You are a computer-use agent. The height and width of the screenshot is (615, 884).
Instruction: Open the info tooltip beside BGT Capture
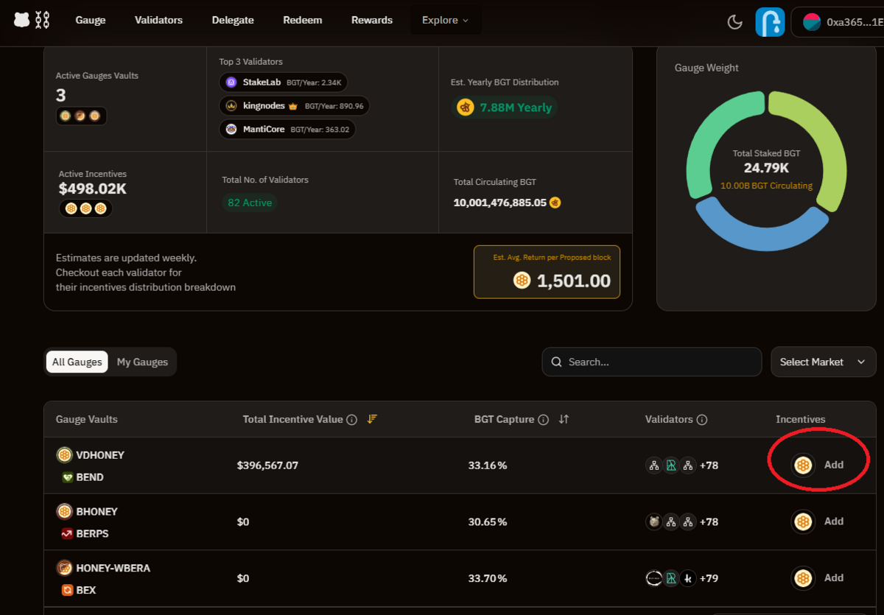click(543, 419)
